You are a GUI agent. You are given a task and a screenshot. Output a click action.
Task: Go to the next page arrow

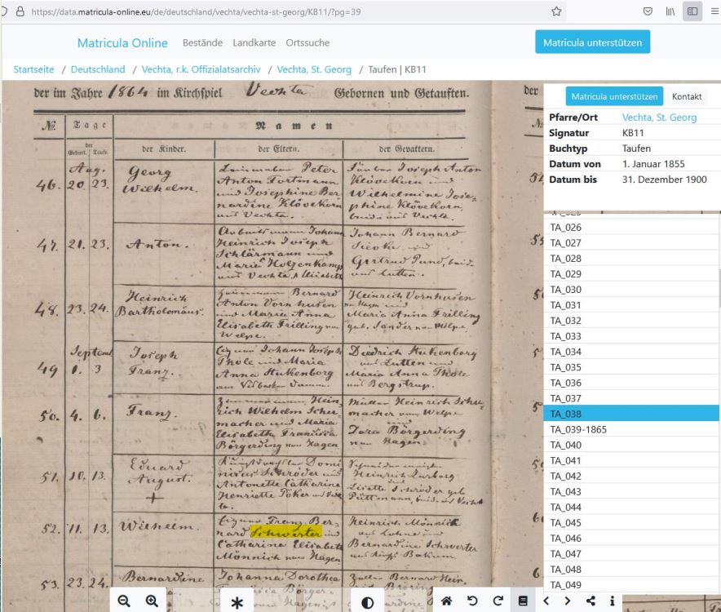coord(568,601)
